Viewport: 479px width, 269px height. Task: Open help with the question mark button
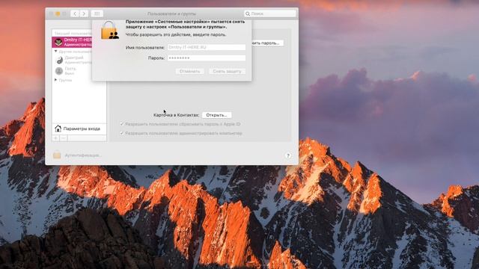[287, 155]
